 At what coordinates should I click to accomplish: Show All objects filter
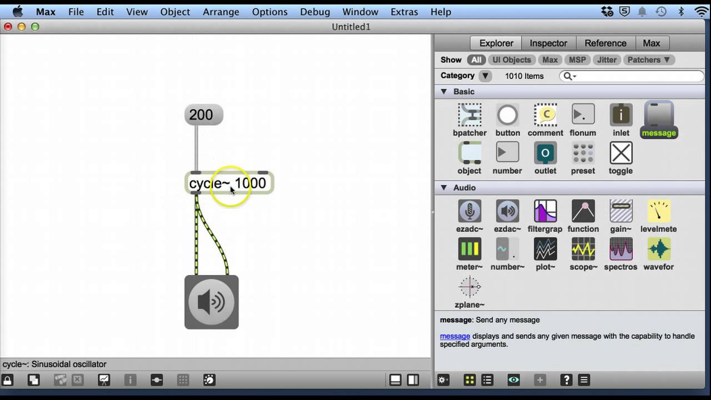[477, 60]
